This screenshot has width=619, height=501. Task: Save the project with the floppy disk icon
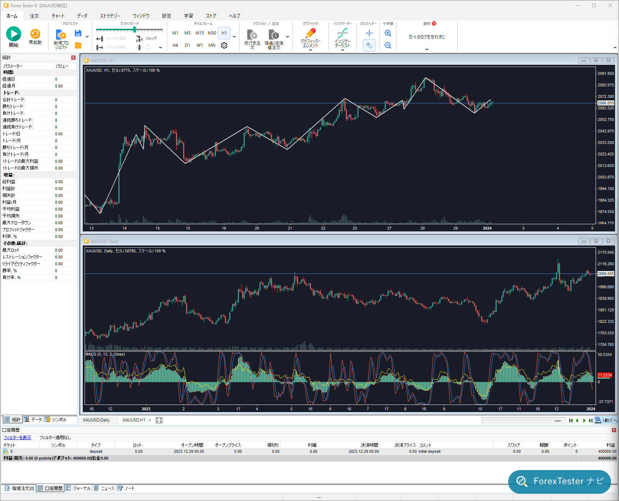pyautogui.click(x=78, y=33)
